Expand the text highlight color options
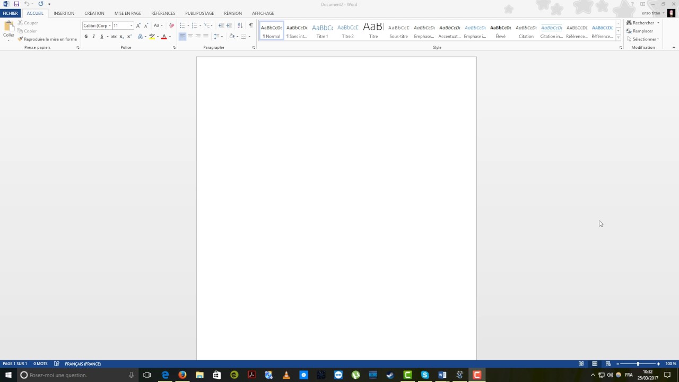 click(158, 36)
